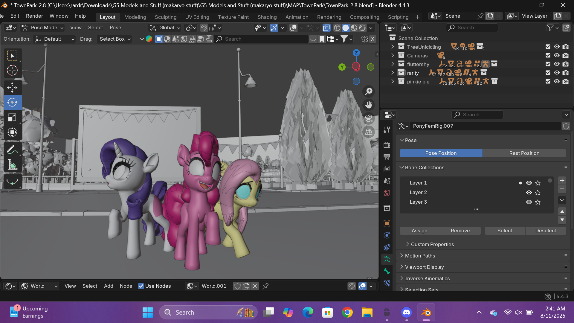Click the Pose Position button
This screenshot has width=574, height=323.
pyautogui.click(x=441, y=153)
